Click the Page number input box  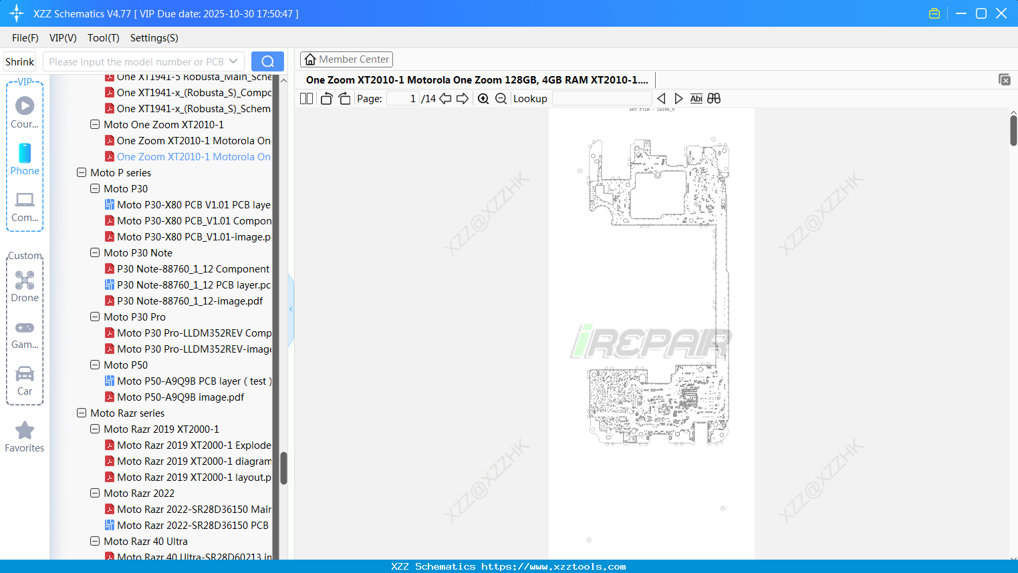[x=403, y=99]
